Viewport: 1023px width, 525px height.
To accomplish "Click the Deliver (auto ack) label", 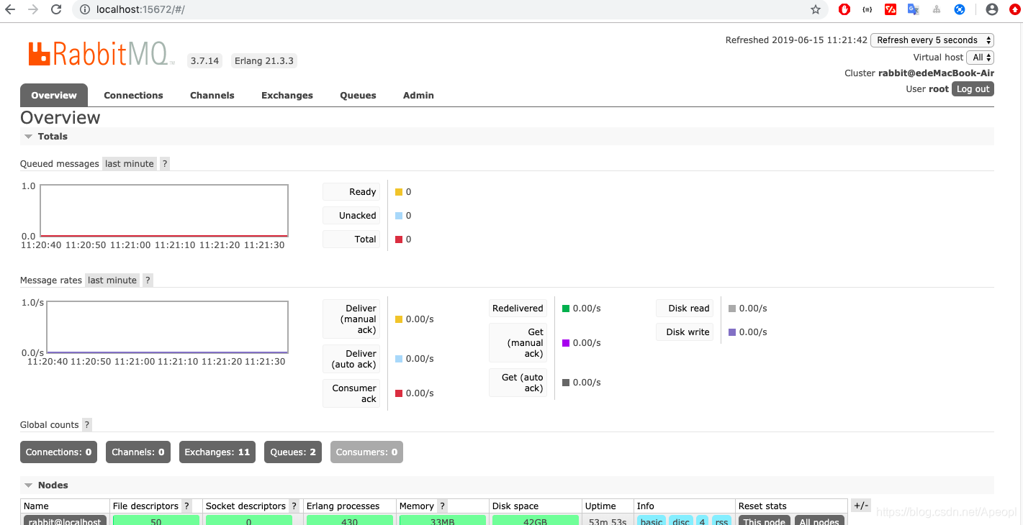I will tap(351, 359).
